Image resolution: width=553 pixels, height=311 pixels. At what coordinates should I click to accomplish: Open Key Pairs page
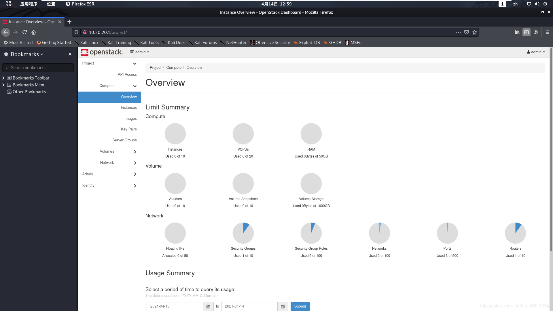coord(129,129)
